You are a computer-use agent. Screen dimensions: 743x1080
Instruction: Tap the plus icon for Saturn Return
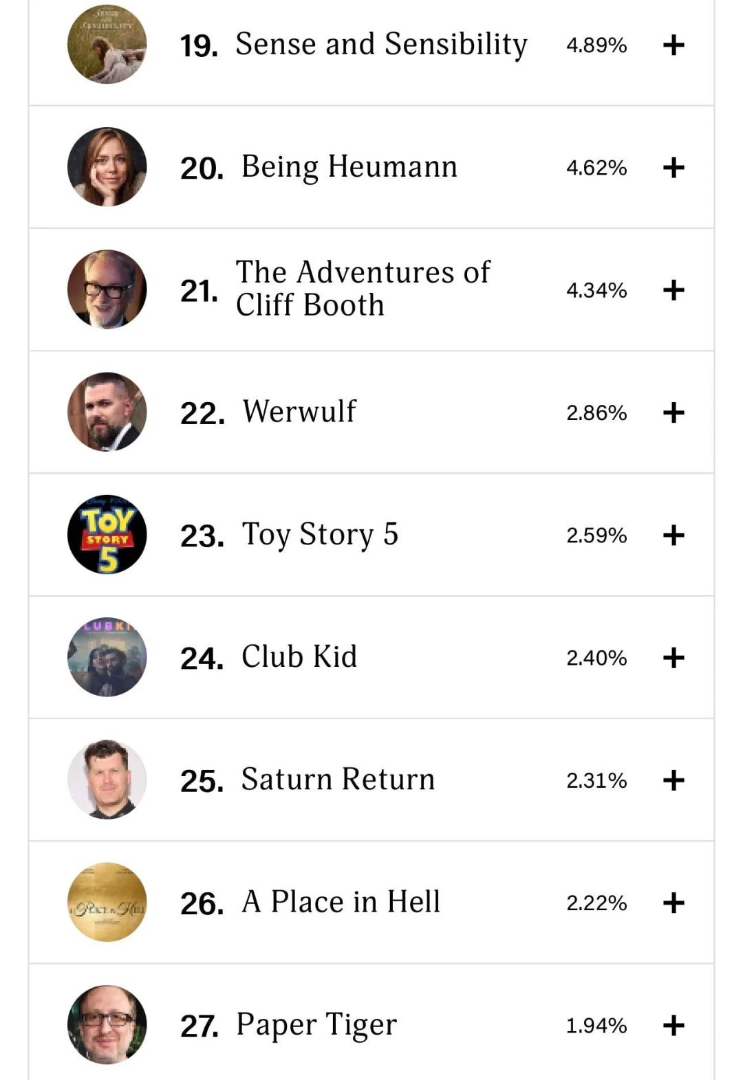(x=674, y=780)
